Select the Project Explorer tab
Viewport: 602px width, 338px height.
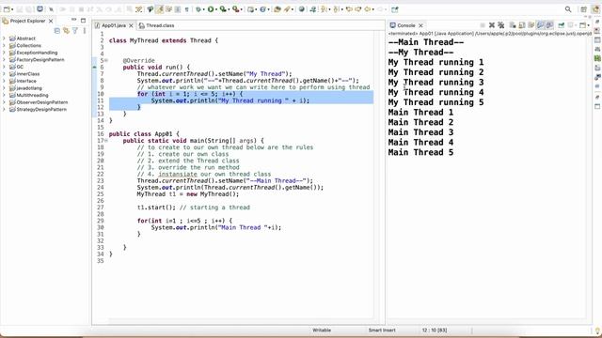click(27, 21)
